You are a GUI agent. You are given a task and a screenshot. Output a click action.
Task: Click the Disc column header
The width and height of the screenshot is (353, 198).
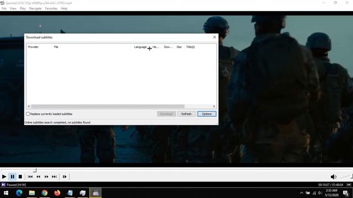tap(179, 47)
